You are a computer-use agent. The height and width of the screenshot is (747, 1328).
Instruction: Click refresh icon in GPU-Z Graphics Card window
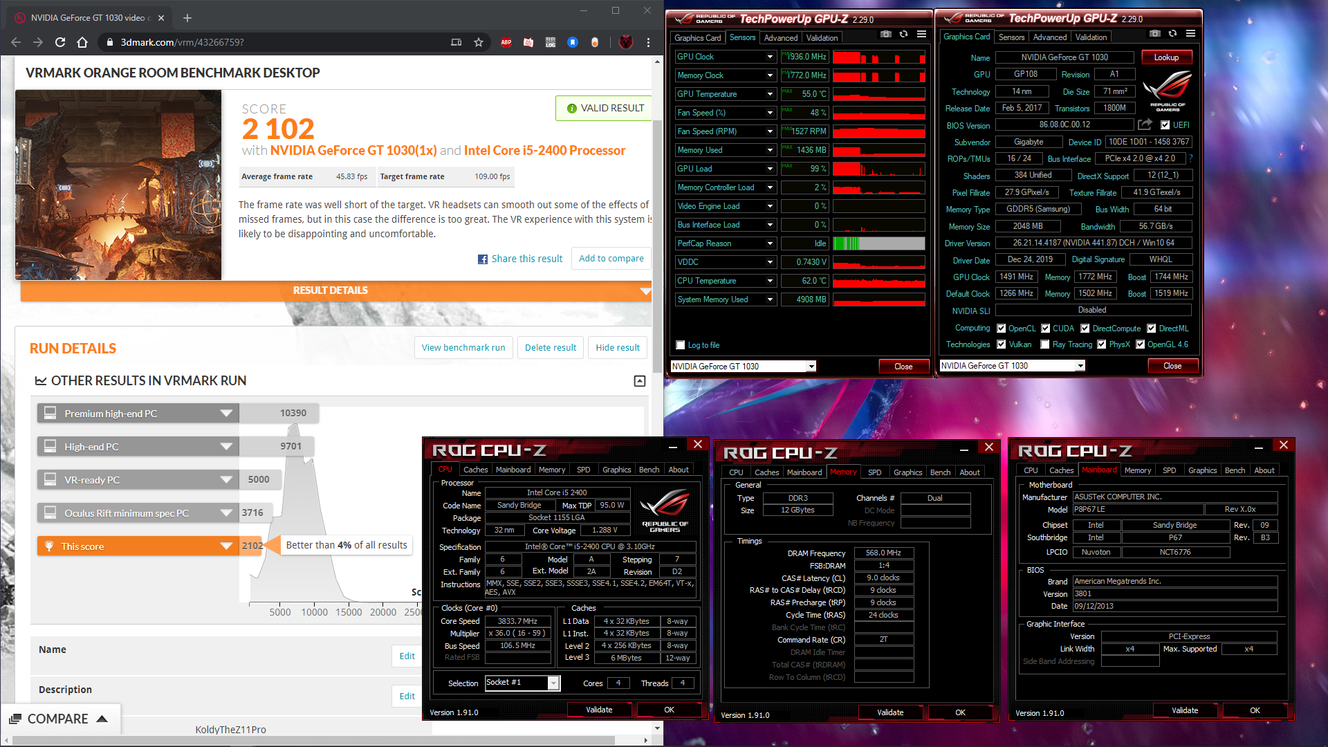click(1172, 33)
